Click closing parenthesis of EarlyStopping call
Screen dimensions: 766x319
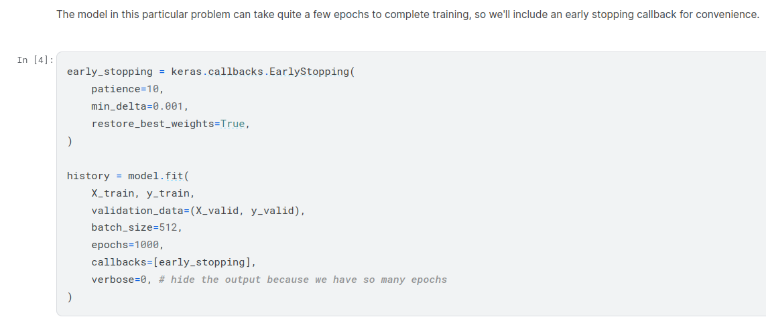click(70, 141)
